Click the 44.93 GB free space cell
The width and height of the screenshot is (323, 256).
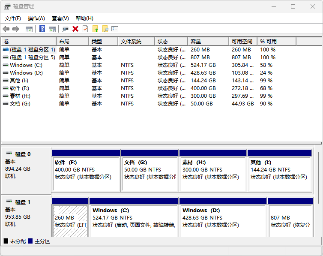click(x=242, y=104)
